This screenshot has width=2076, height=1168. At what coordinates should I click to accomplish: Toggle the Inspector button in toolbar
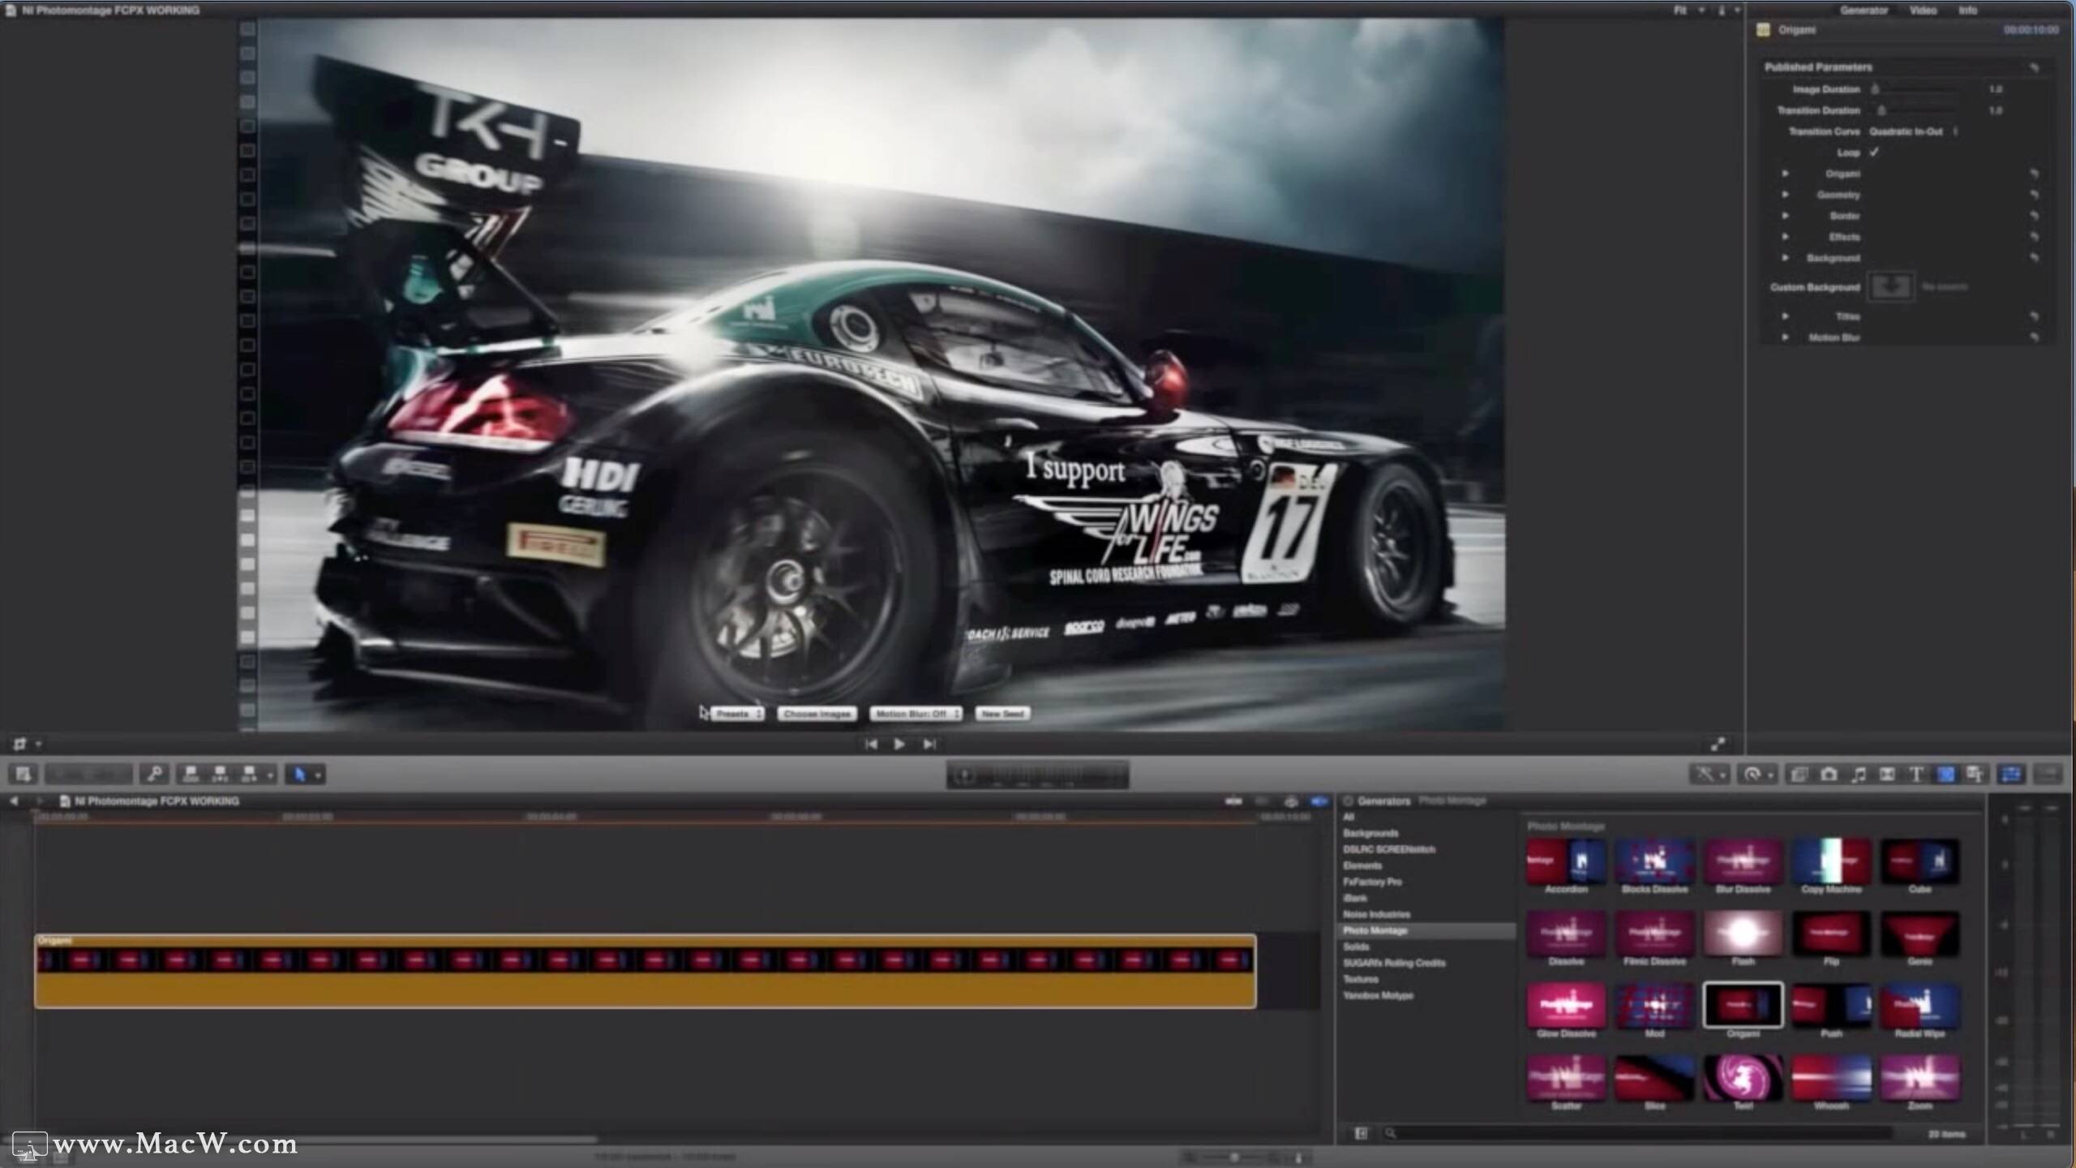pyautogui.click(x=2011, y=774)
